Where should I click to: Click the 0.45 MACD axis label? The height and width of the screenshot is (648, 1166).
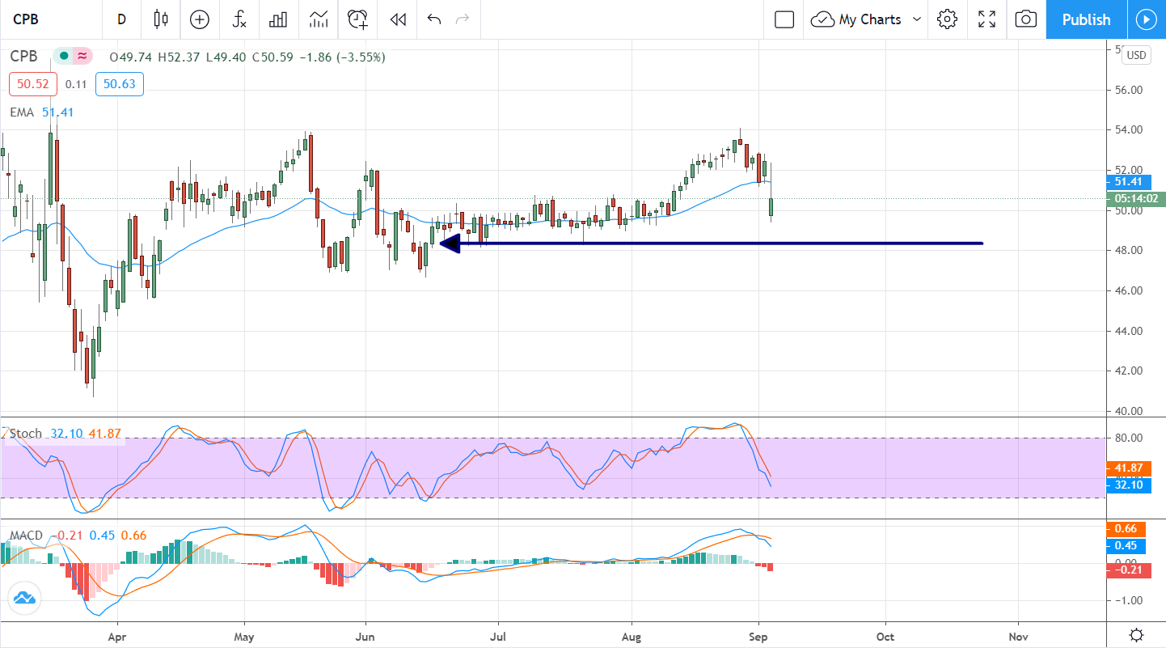point(1127,544)
